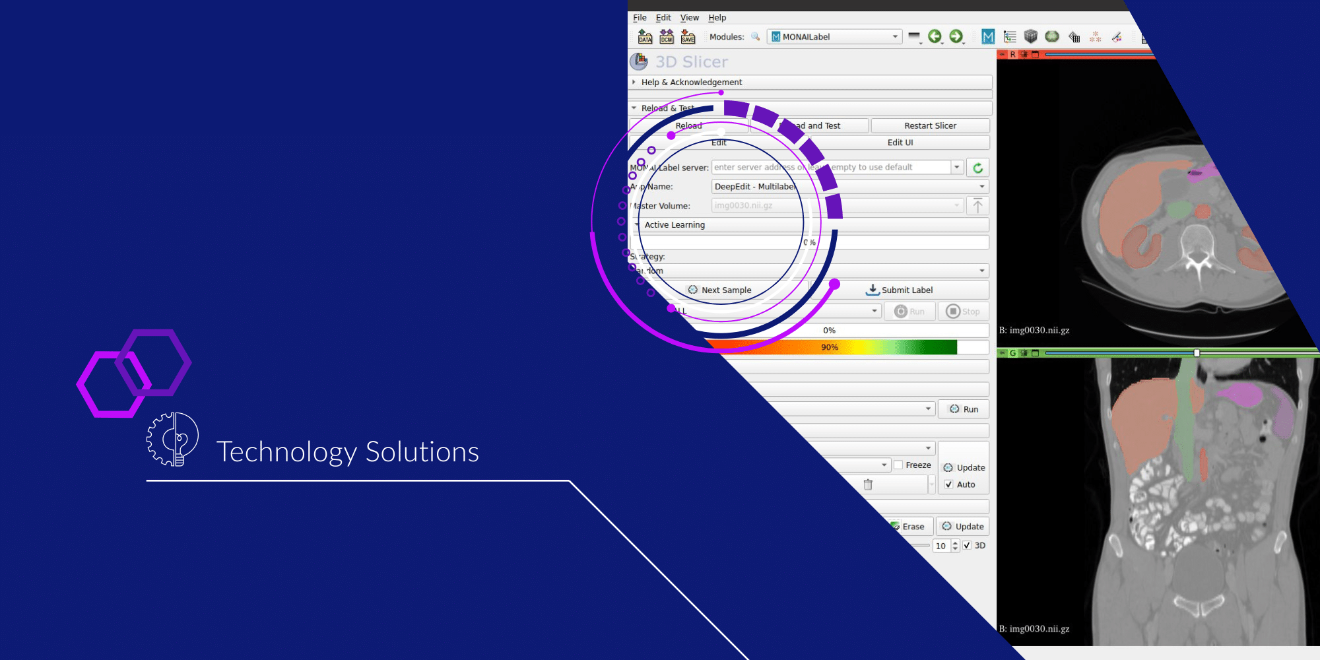Click the Subject Hierarchy tree icon

coord(1010,37)
